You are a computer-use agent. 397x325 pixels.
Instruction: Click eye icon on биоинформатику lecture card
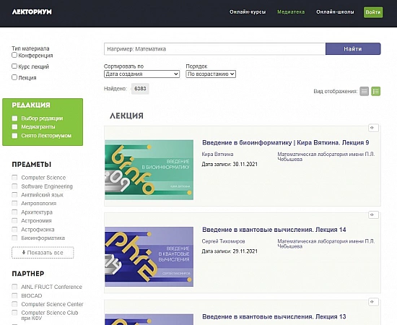tap(373, 128)
